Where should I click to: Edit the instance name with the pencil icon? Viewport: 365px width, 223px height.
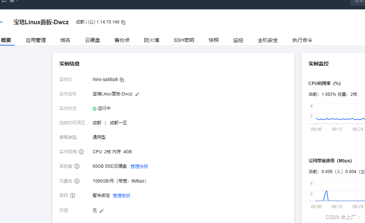click(x=137, y=94)
